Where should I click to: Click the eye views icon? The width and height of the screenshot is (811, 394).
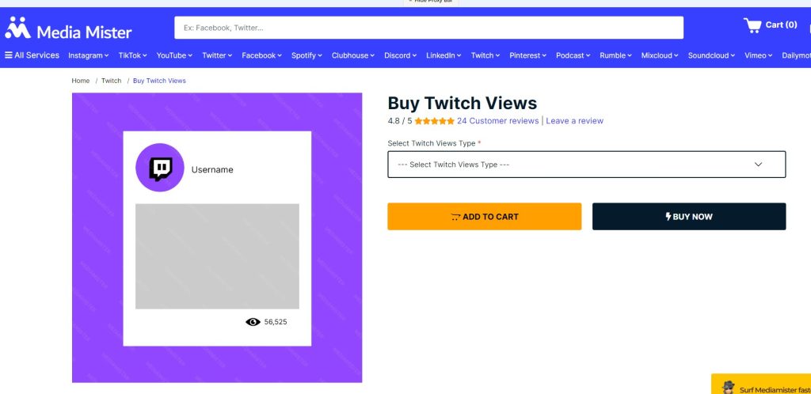click(x=253, y=322)
